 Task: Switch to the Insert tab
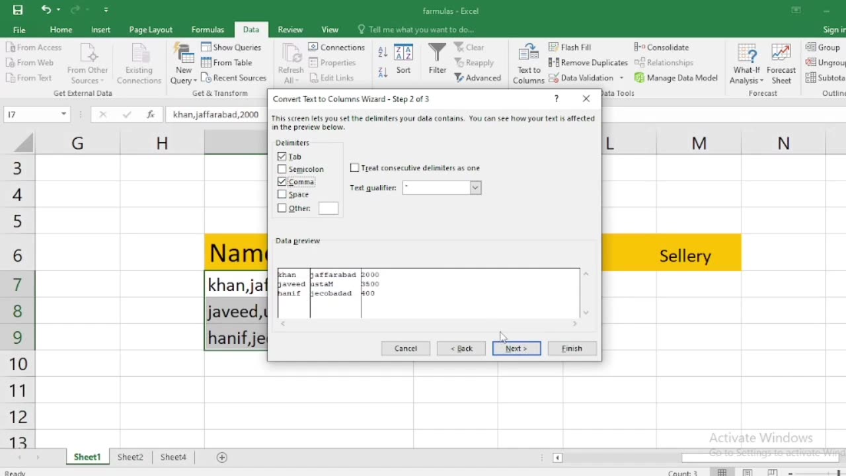point(100,30)
